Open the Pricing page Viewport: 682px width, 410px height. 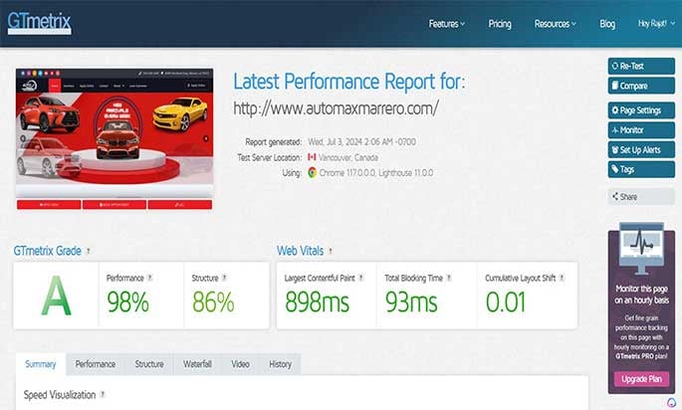pos(500,24)
